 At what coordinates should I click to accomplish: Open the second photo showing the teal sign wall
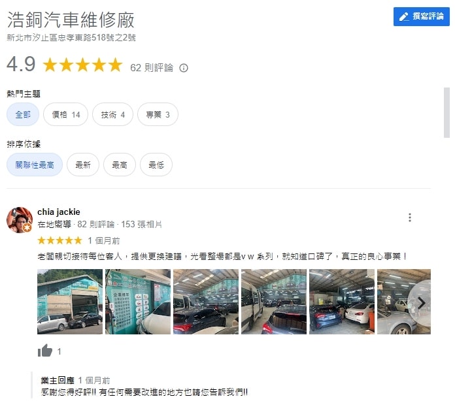(x=138, y=302)
